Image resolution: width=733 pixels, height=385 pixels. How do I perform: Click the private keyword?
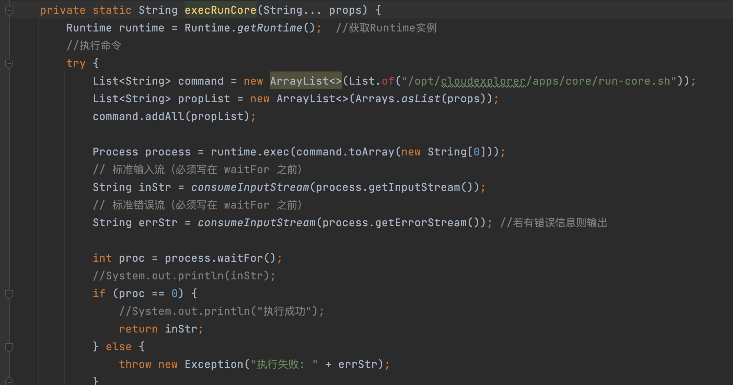(x=63, y=10)
